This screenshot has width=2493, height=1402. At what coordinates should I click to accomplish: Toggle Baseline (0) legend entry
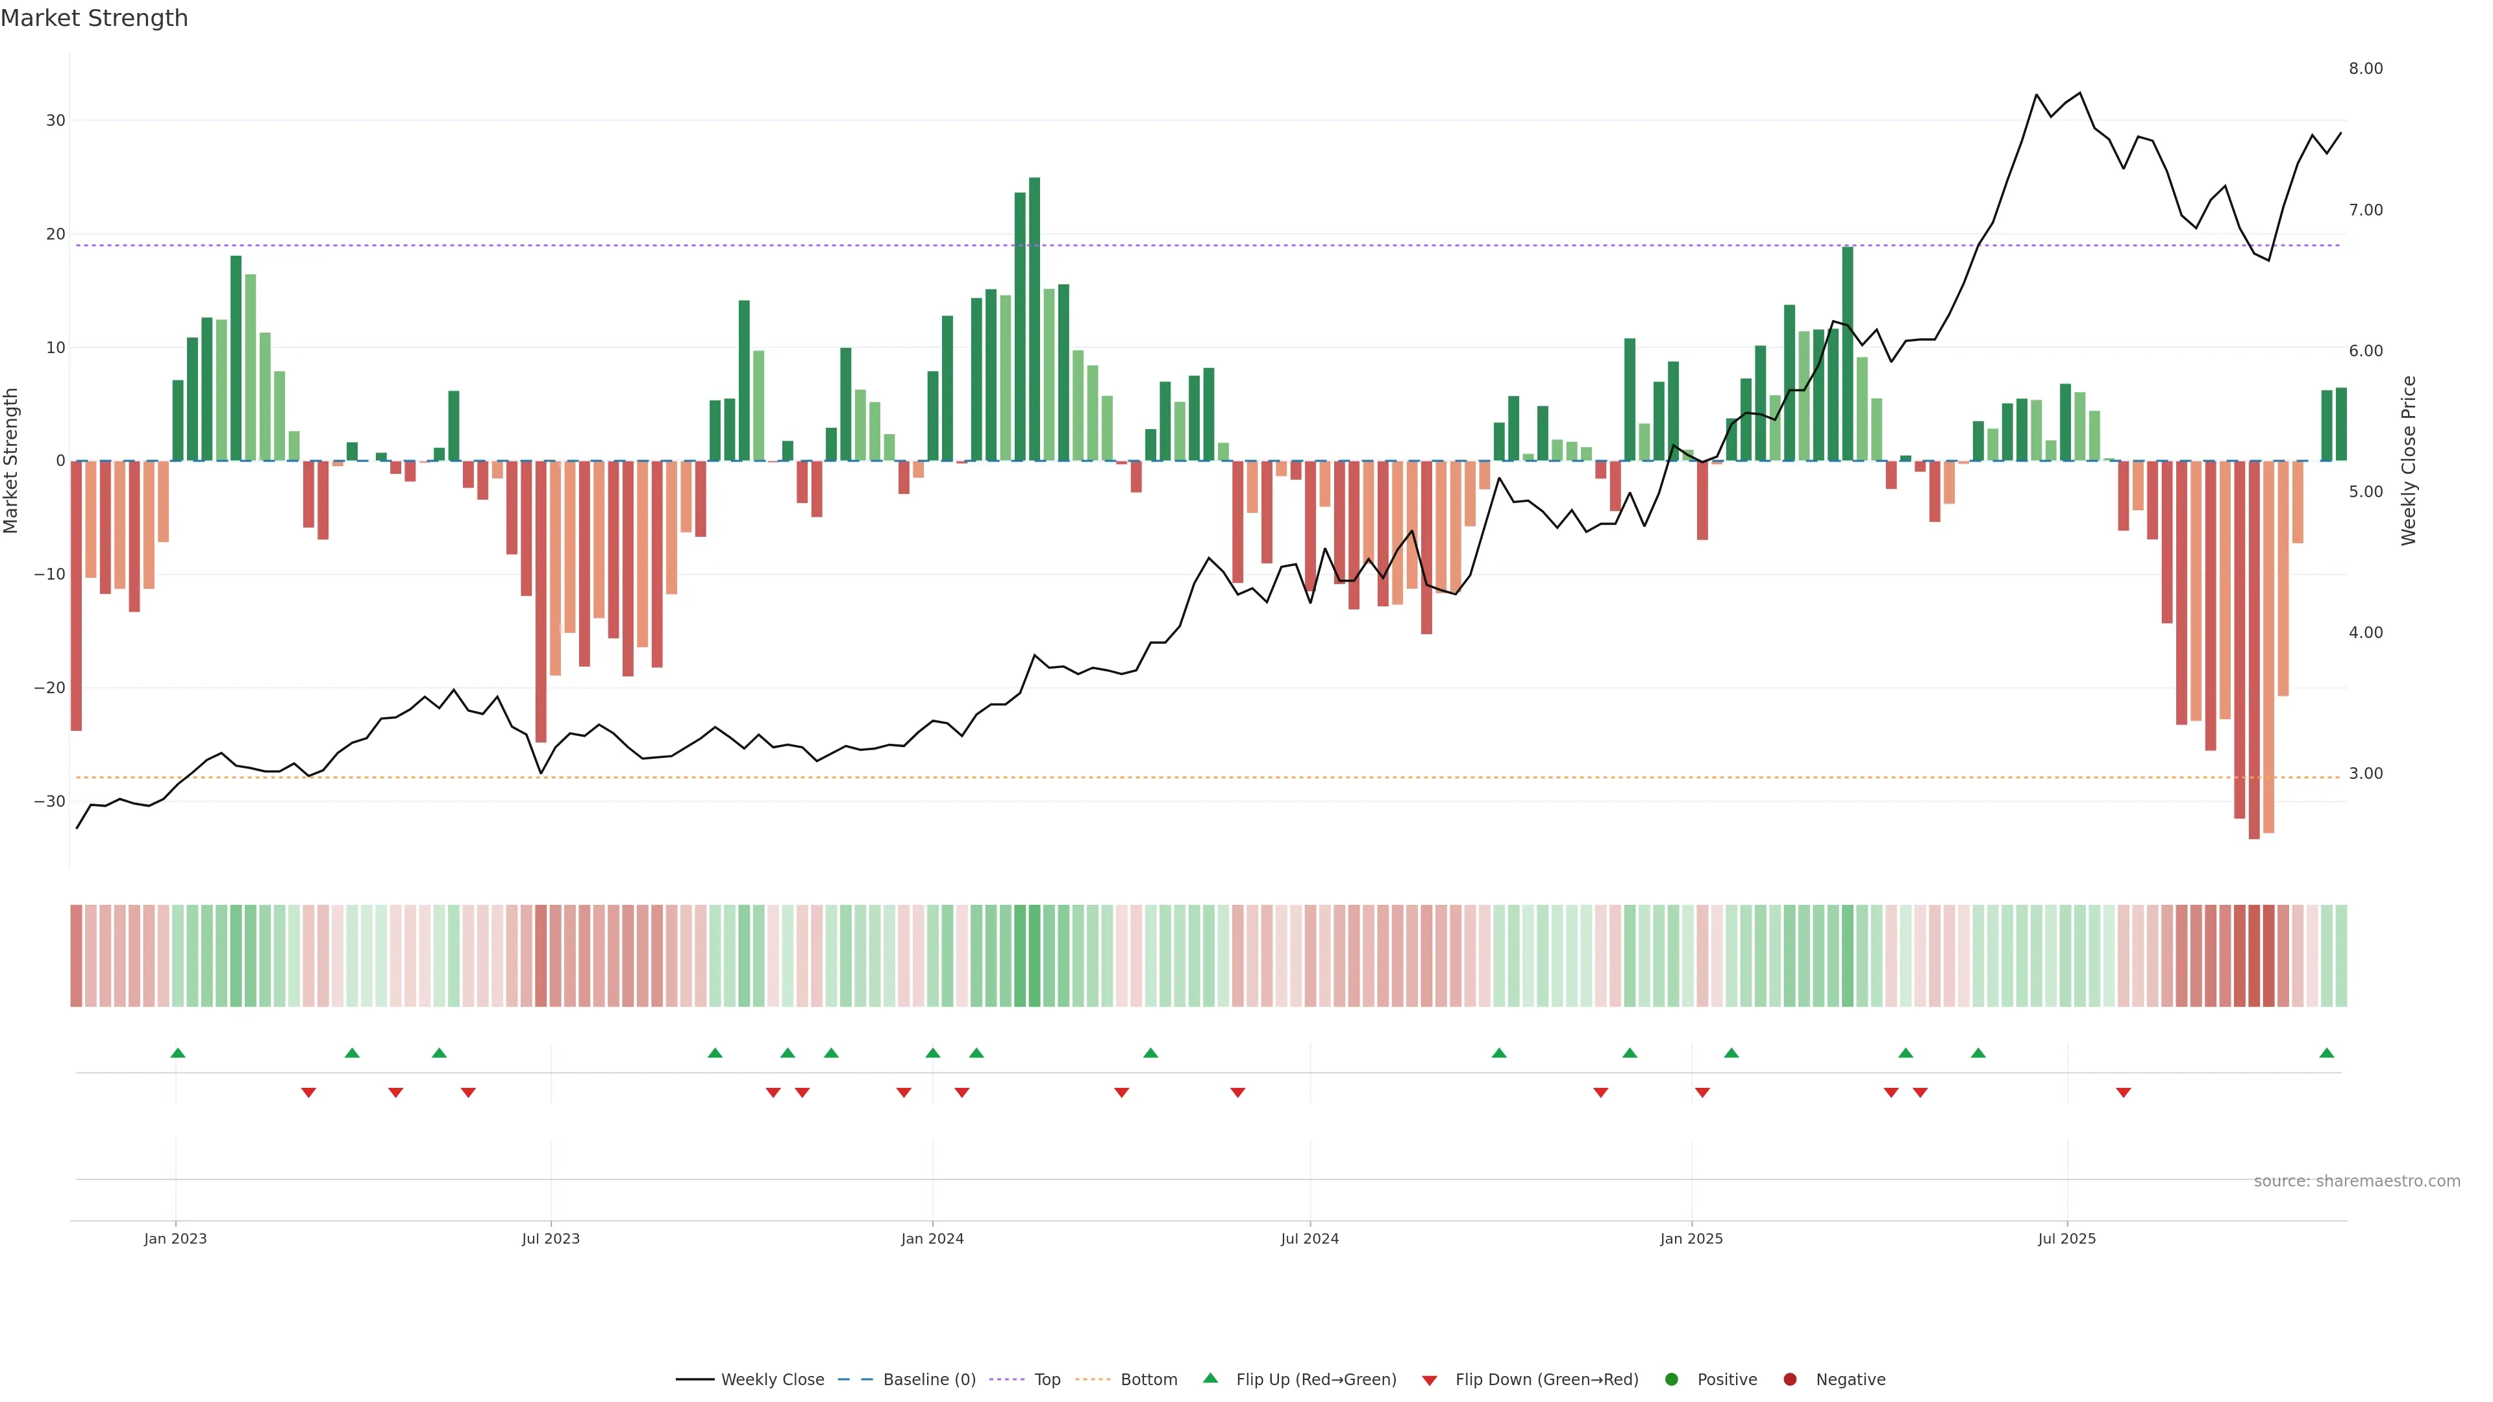click(928, 1380)
